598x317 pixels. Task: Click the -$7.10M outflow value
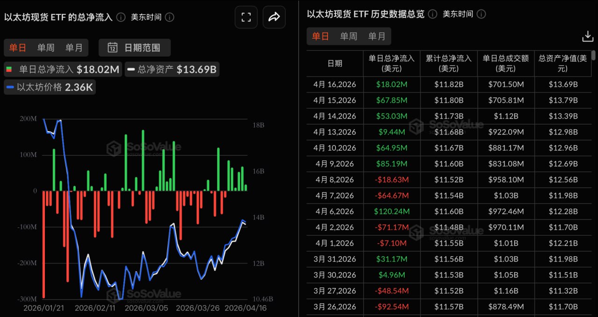[x=392, y=243]
